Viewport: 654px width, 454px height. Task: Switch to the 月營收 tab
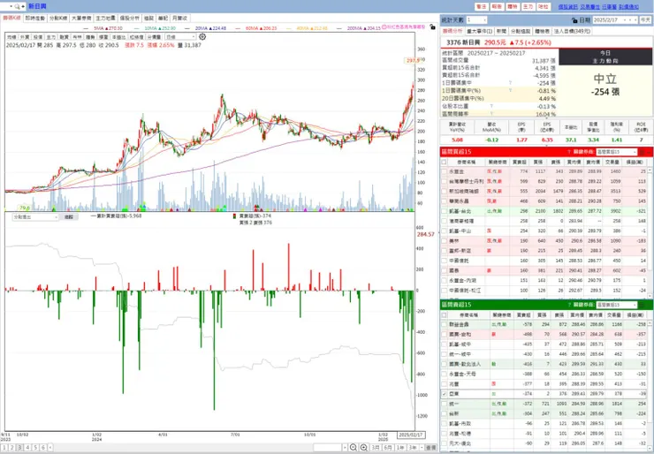tap(179, 19)
